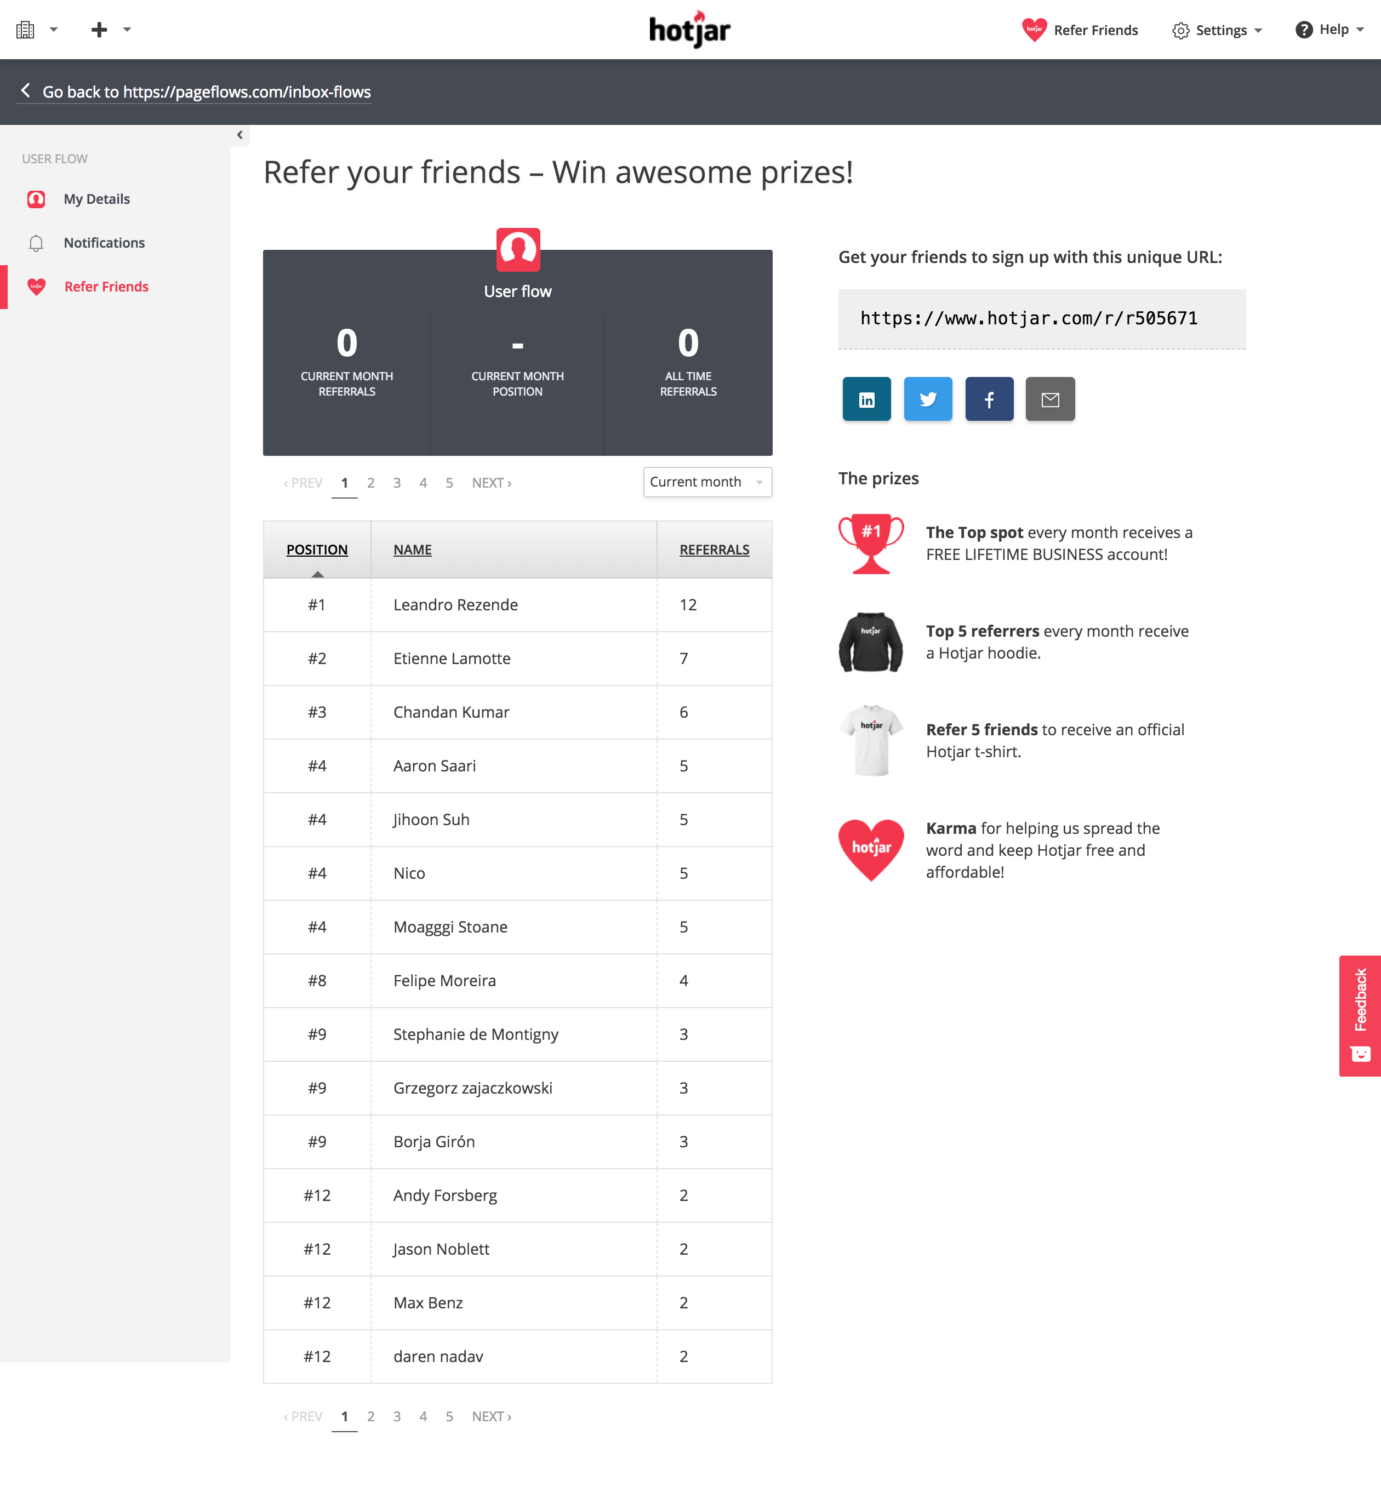Open the Help menu in the header
1381x1487 pixels.
[x=1329, y=30]
